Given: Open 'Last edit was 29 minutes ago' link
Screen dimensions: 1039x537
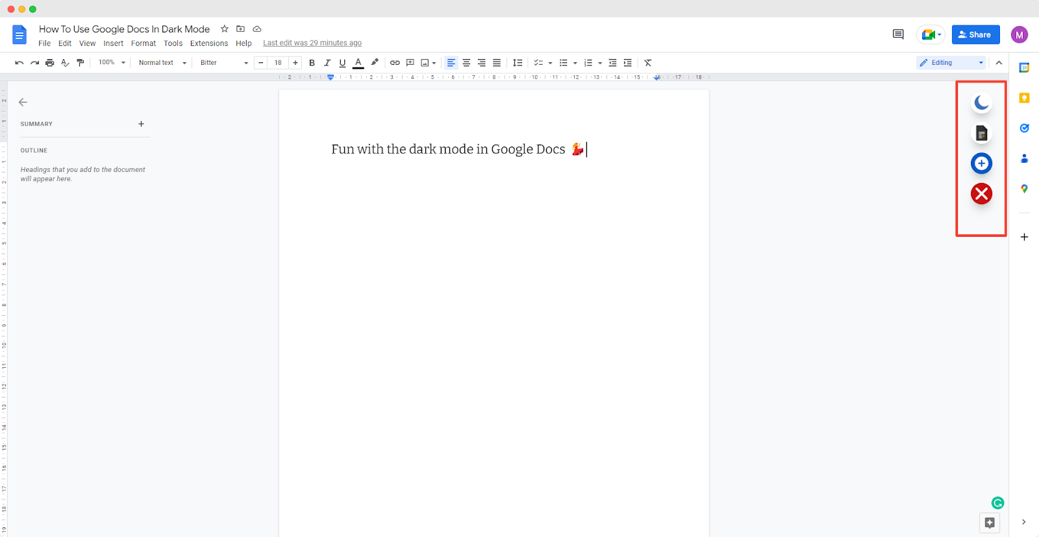Looking at the screenshot, I should point(312,43).
